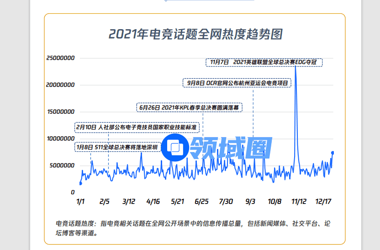
Task: Click the 1月8日 全球总决赛将落地深圳 annotation
Action: (x=117, y=148)
